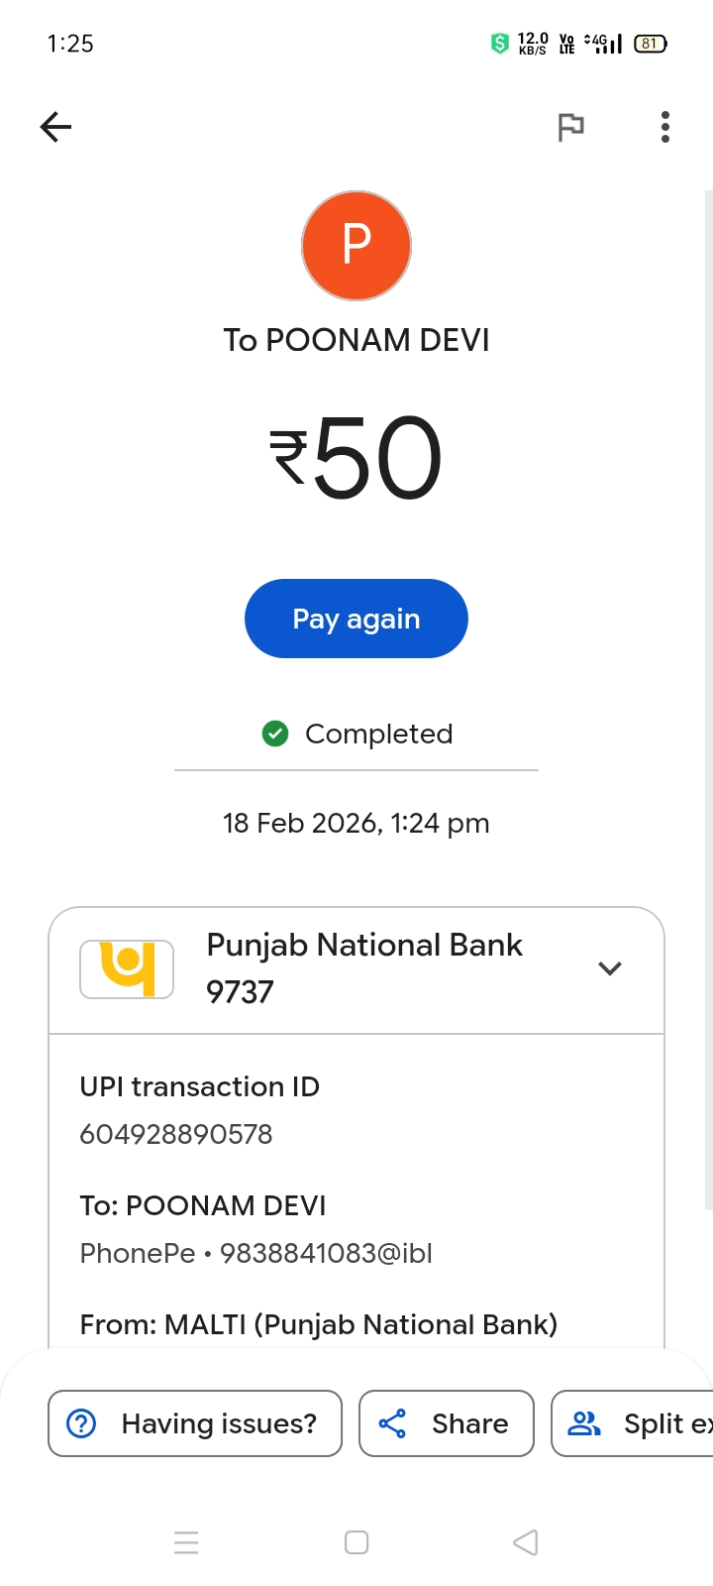Tap the green Completed checkmark icon
The image size is (713, 1586).
click(275, 734)
